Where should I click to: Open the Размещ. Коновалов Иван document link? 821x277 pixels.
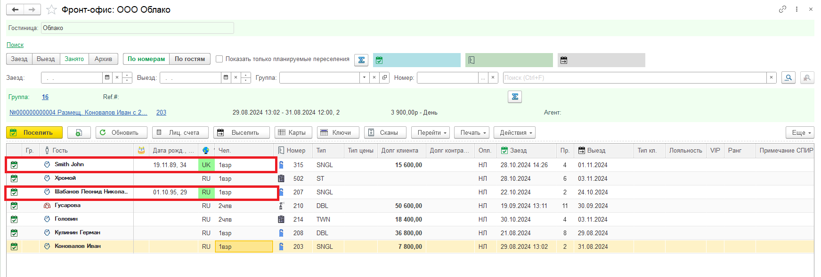(78, 112)
